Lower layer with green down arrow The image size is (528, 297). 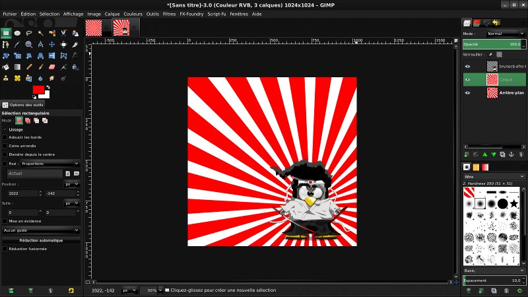tap(493, 154)
